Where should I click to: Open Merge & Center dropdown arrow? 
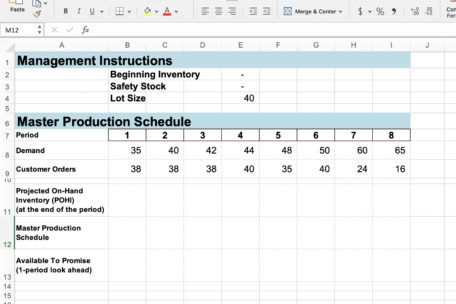(341, 12)
